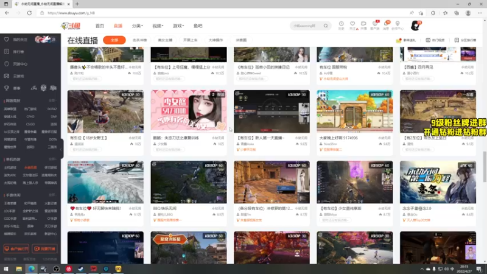The height and width of the screenshot is (274, 487).
Task: Select the 大神操作 filter tab
Action: [215, 40]
